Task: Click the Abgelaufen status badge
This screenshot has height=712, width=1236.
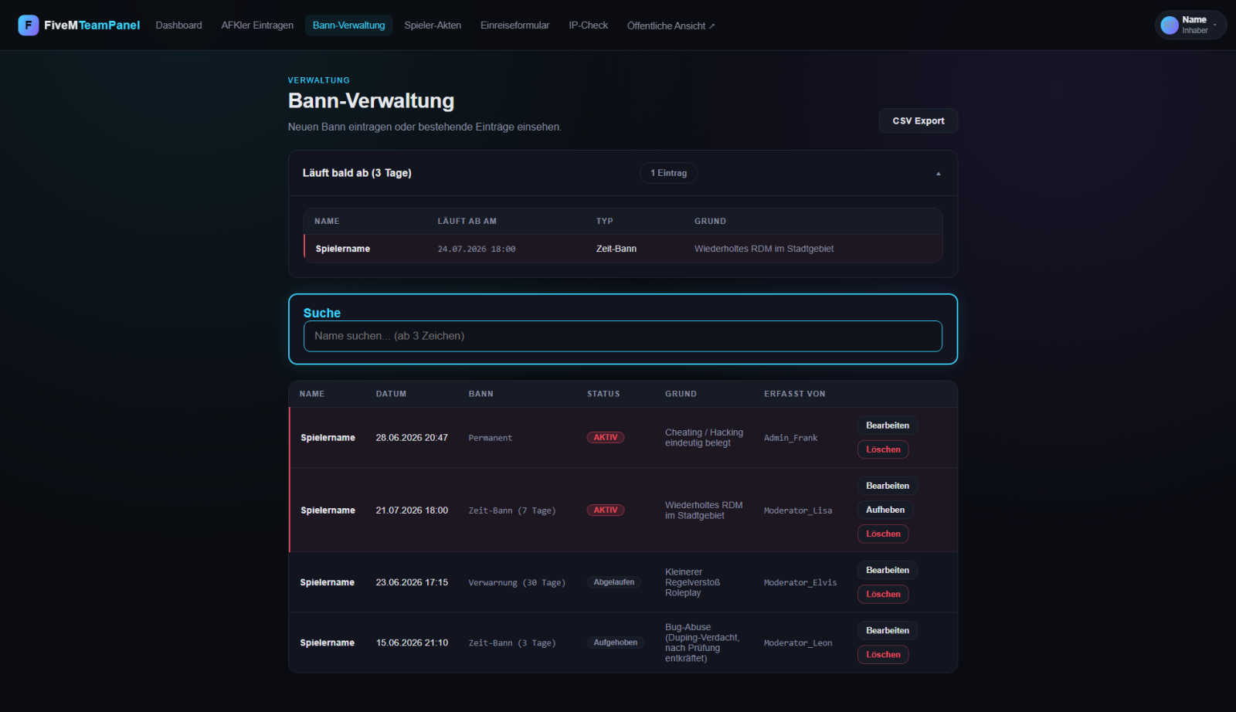Action: pyautogui.click(x=614, y=582)
